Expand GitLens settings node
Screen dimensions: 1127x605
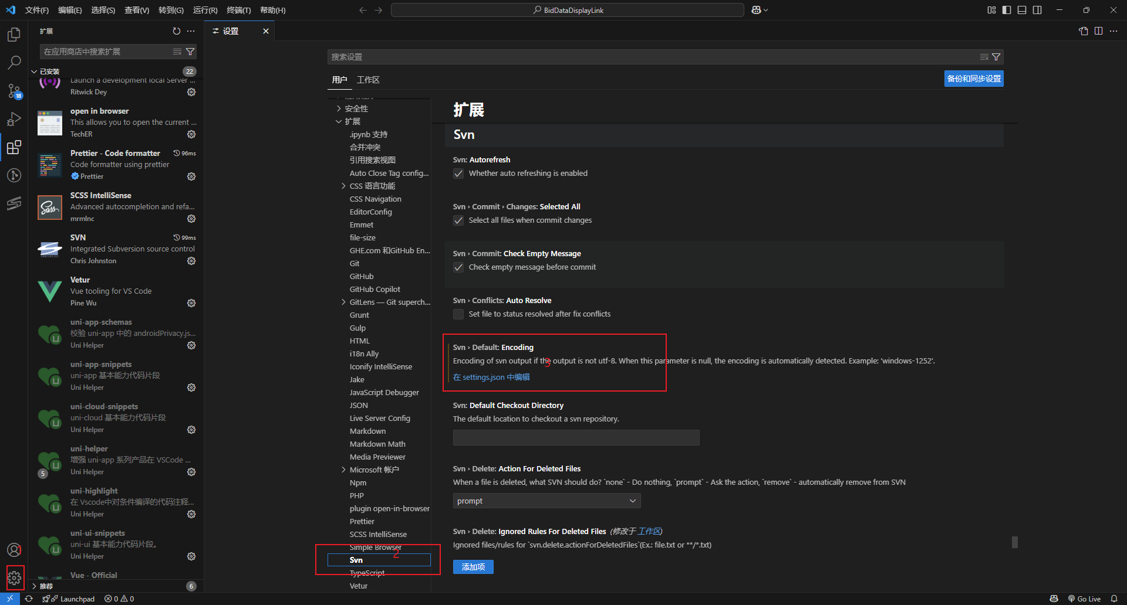(344, 302)
